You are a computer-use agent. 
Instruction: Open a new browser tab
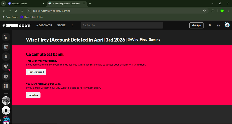(90, 3)
